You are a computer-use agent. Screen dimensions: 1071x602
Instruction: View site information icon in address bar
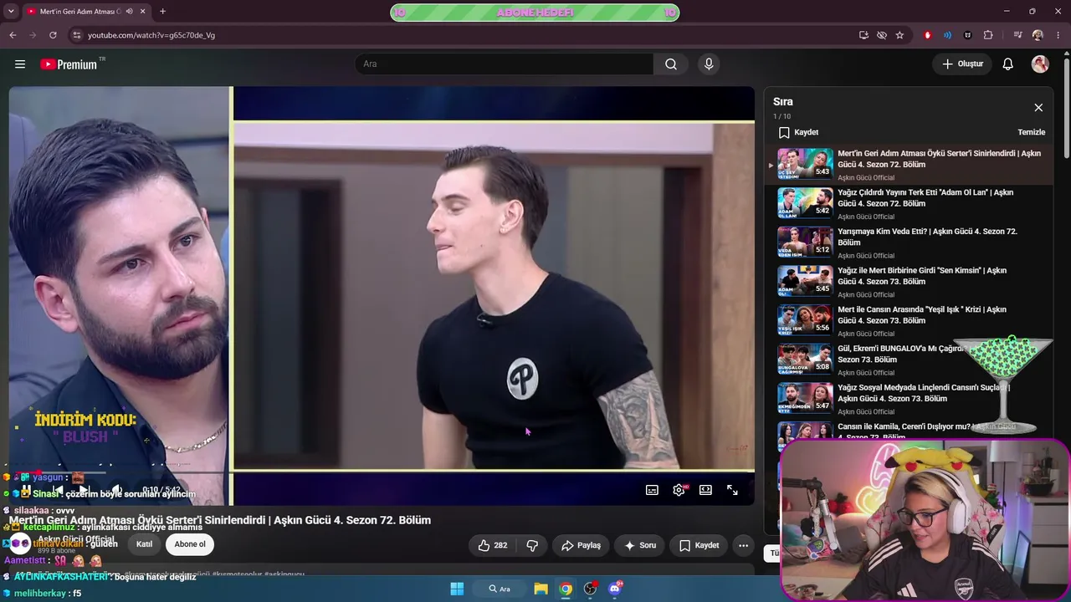(x=77, y=35)
